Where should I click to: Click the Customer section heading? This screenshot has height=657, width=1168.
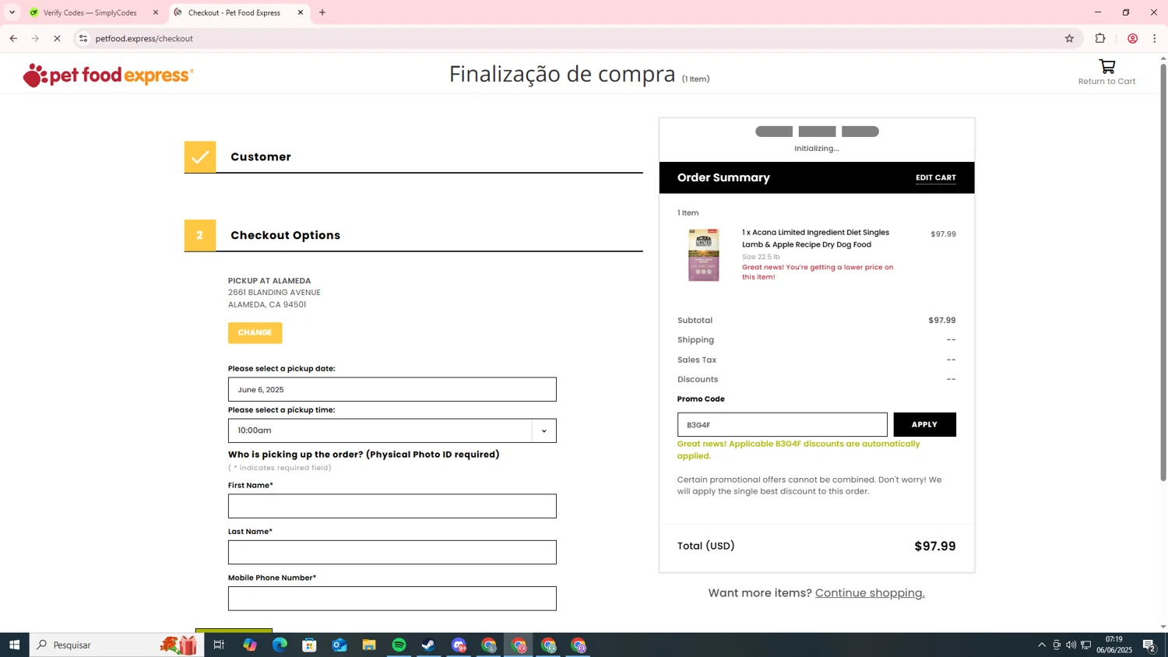(x=261, y=156)
